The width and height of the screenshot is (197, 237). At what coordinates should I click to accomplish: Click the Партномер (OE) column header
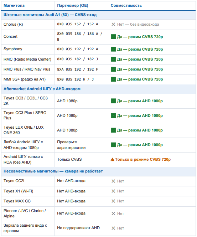(x=73, y=6)
